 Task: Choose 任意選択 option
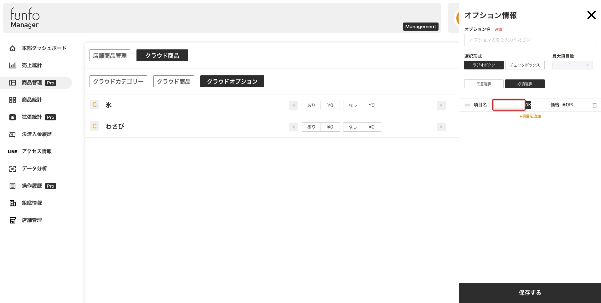(484, 84)
